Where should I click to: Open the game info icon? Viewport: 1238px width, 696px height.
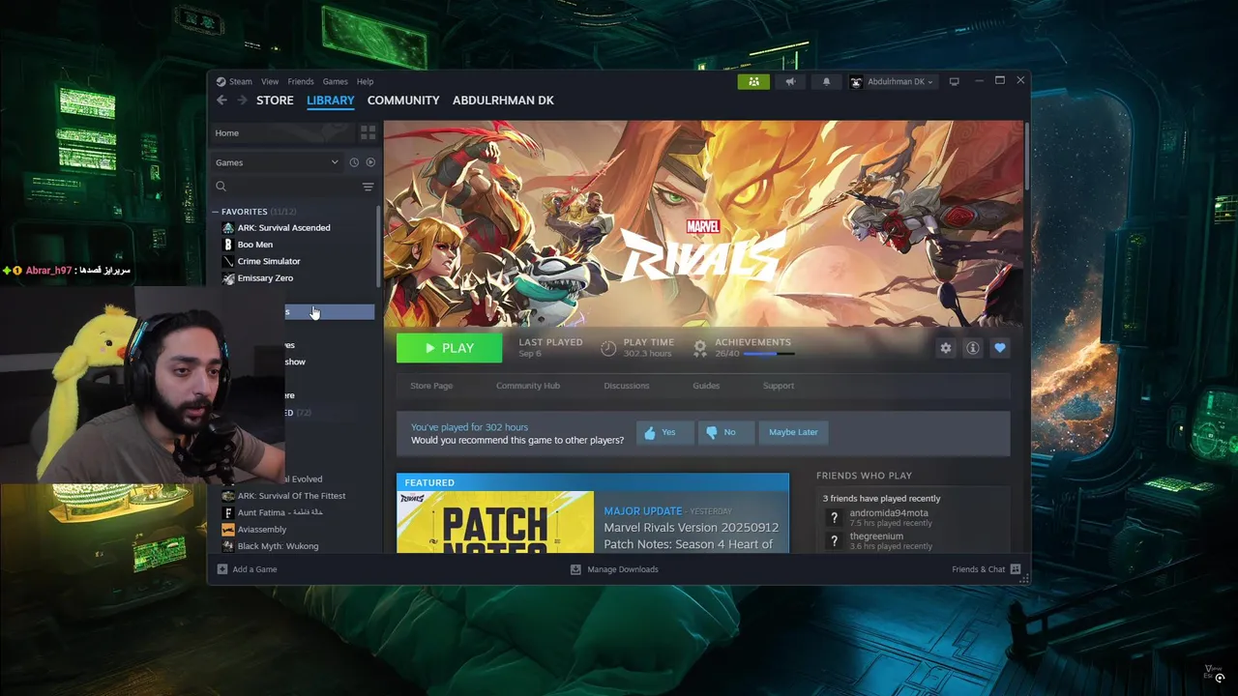973,348
